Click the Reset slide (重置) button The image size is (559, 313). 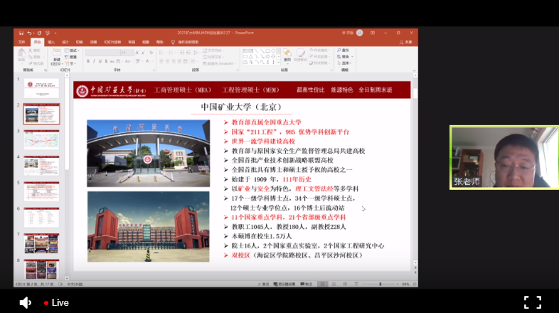click(x=70, y=57)
